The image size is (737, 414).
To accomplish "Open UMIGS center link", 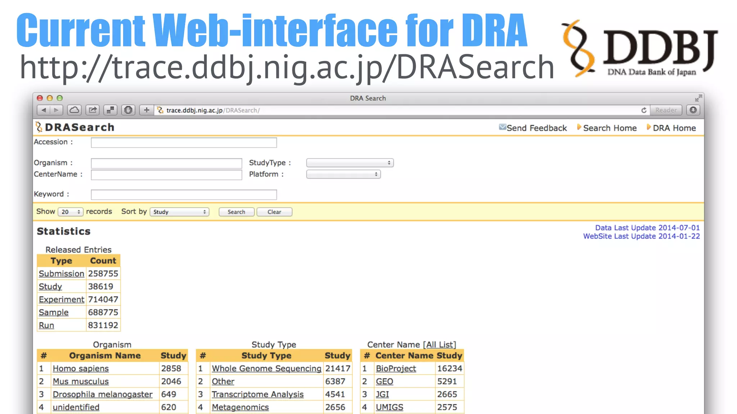I will pos(389,407).
